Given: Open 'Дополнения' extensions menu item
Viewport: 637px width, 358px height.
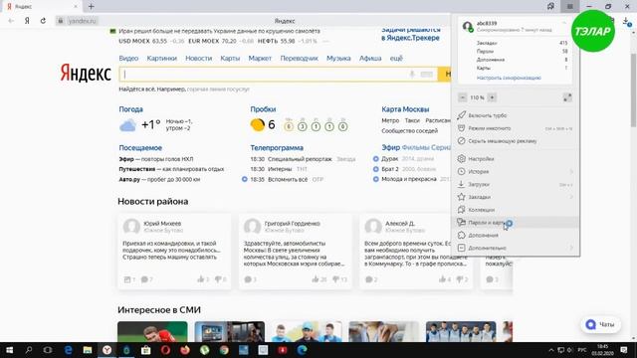Looking at the screenshot, I should point(516,235).
